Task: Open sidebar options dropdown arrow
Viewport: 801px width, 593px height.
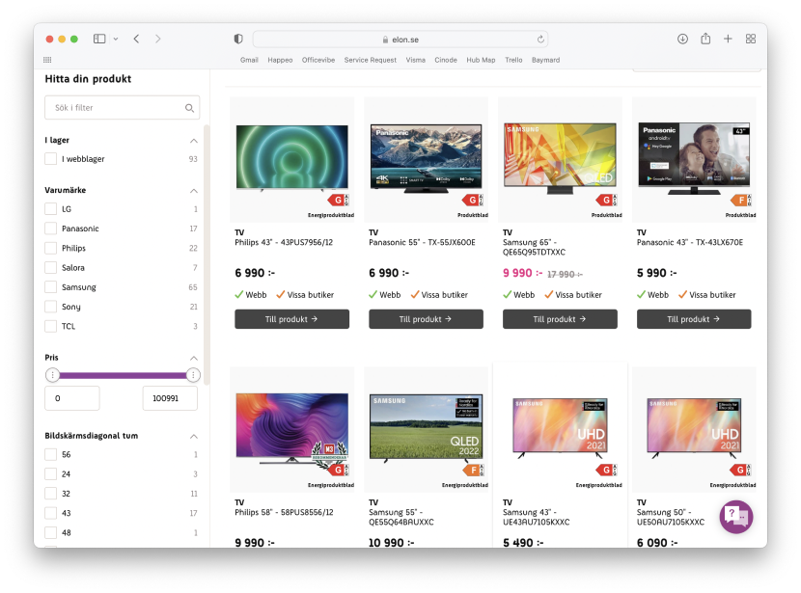Action: coord(116,39)
